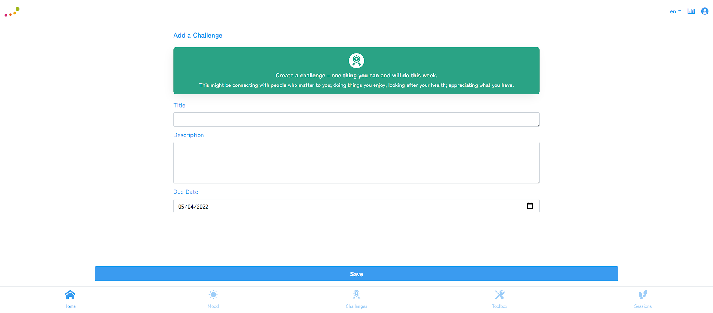Click the 'Add a Challenge' heading

pyautogui.click(x=198, y=35)
